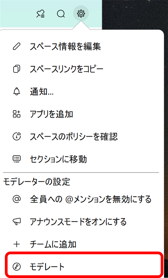The height and width of the screenshot is (278, 168).
Task: Click the policy info icon
Action: pyautogui.click(x=17, y=137)
